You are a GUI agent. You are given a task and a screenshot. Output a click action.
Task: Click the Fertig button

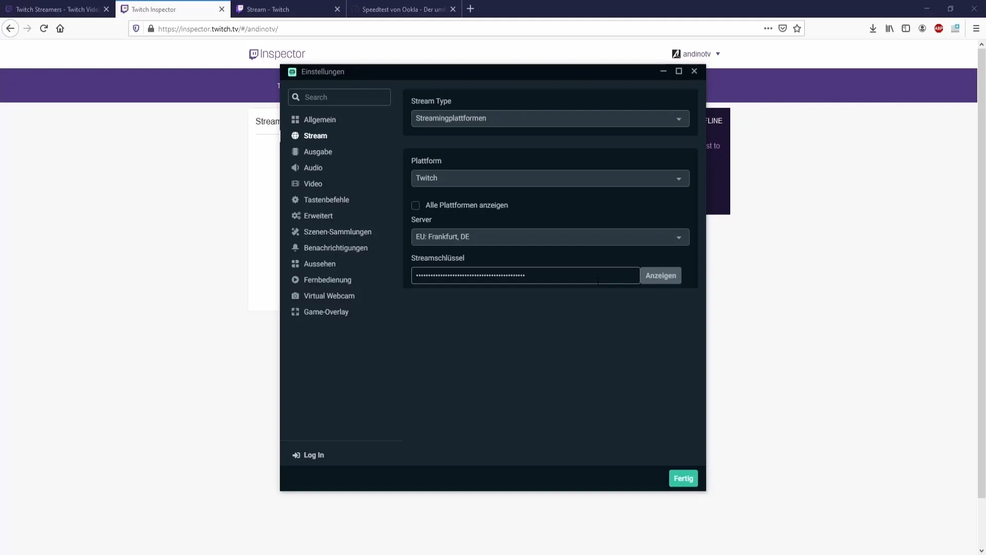(x=683, y=478)
